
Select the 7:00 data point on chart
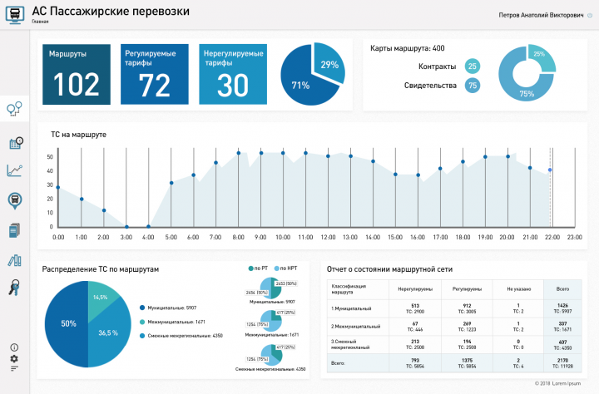[x=215, y=163]
